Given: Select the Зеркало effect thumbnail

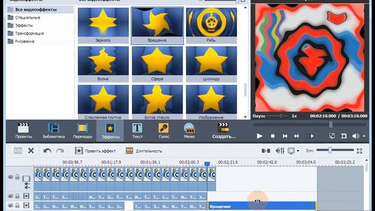Looking at the screenshot, I should click(103, 25).
